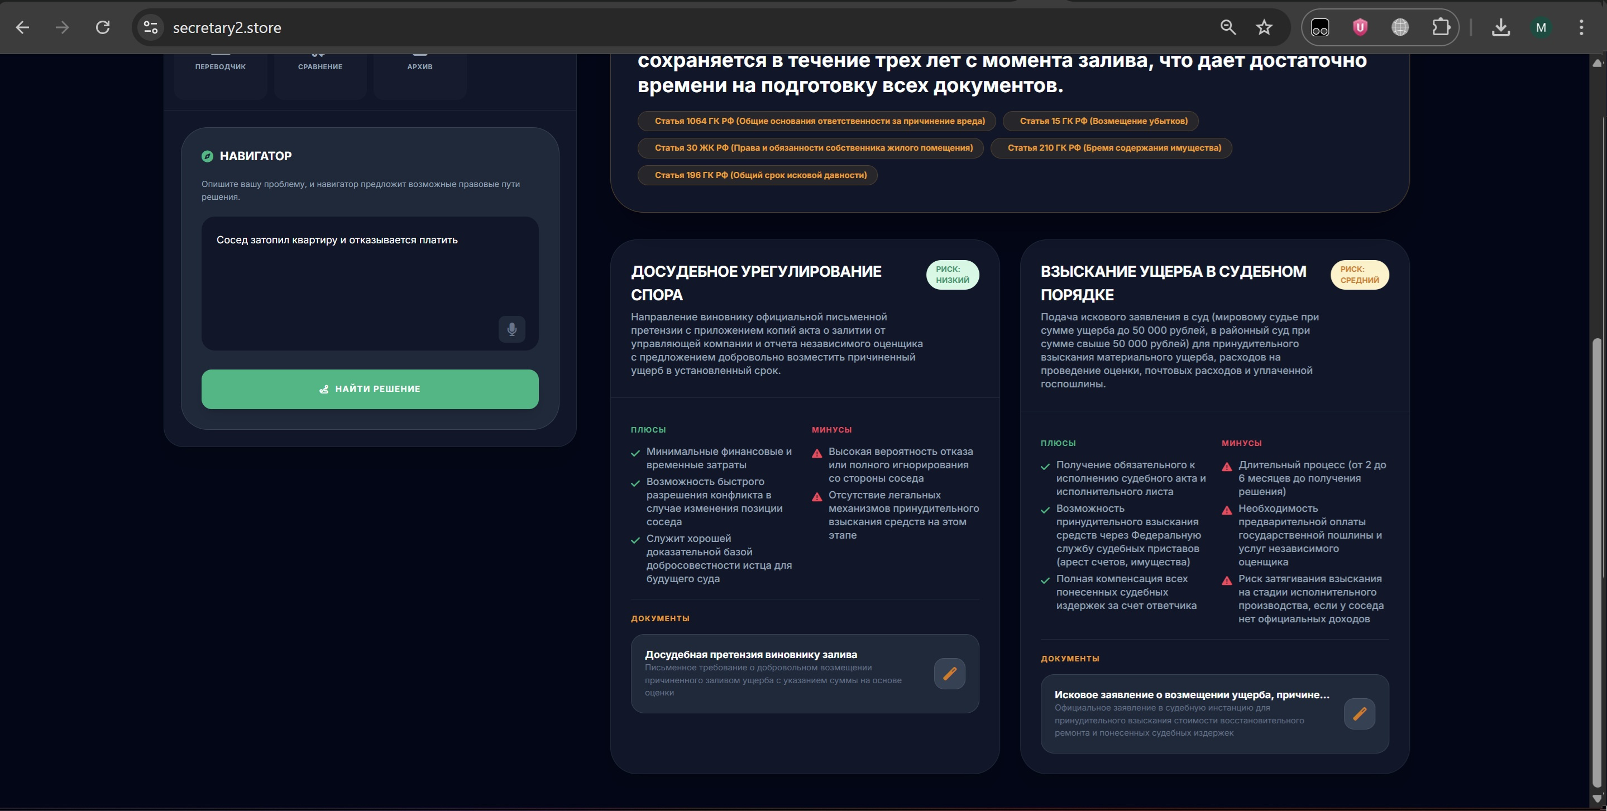Click the browser reload icon
Viewport: 1607px width, 811px height.
[103, 27]
